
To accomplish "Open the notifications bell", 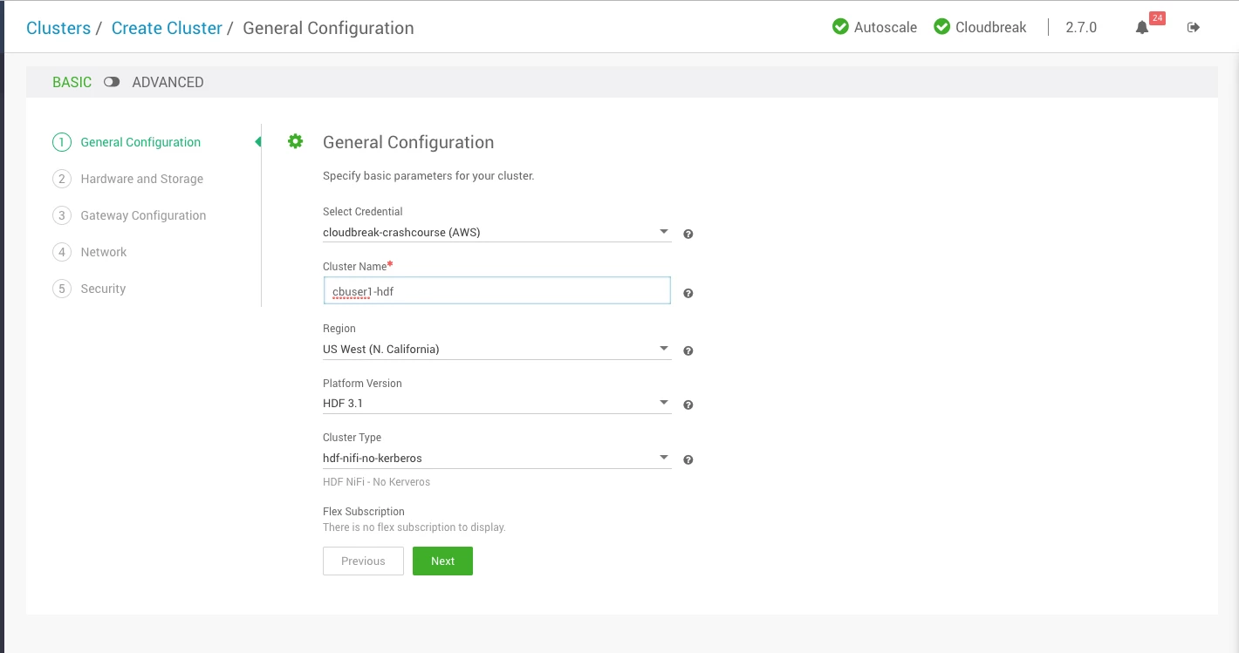I will [1141, 28].
